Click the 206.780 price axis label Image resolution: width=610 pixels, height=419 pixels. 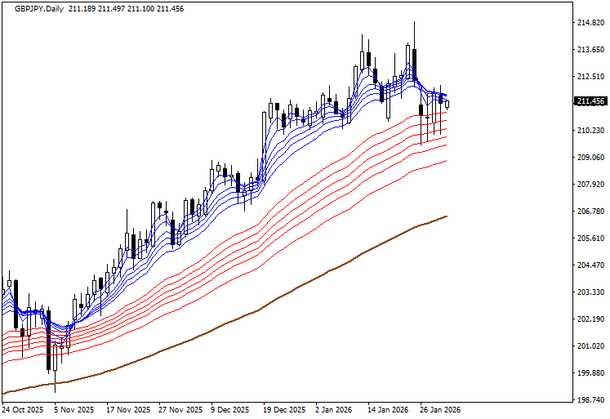[x=590, y=212]
